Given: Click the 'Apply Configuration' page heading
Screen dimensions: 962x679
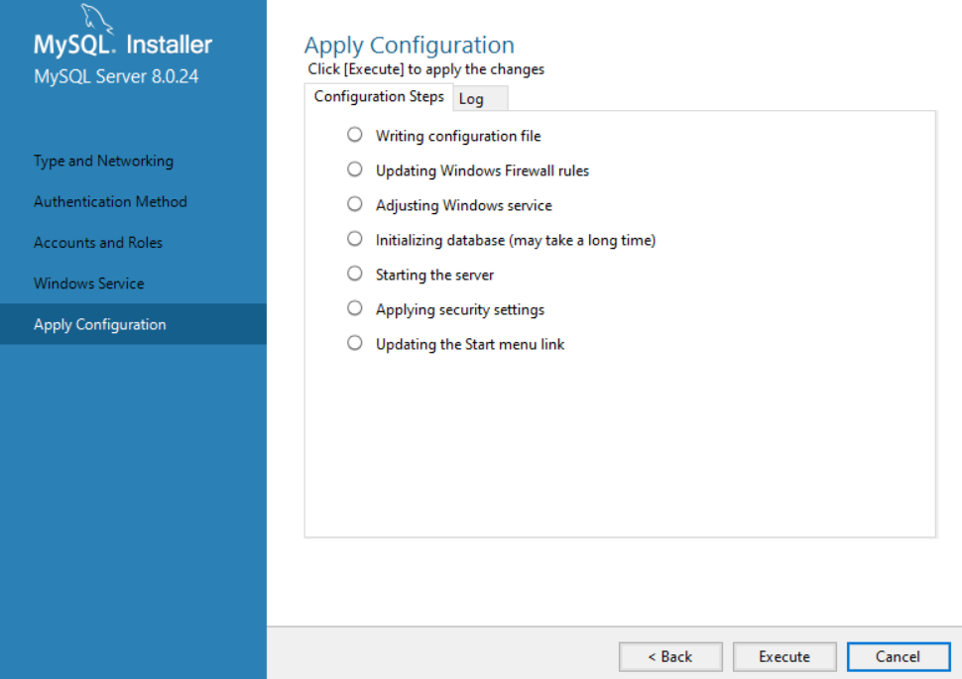Looking at the screenshot, I should click(410, 46).
